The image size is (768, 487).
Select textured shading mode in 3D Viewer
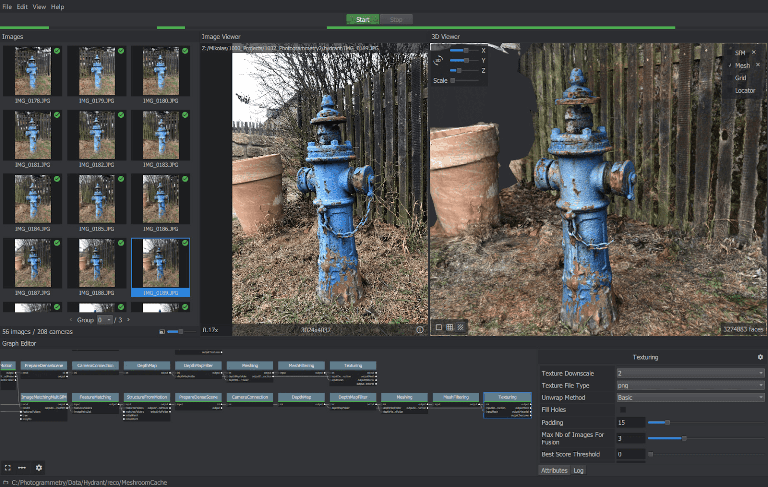click(x=460, y=327)
